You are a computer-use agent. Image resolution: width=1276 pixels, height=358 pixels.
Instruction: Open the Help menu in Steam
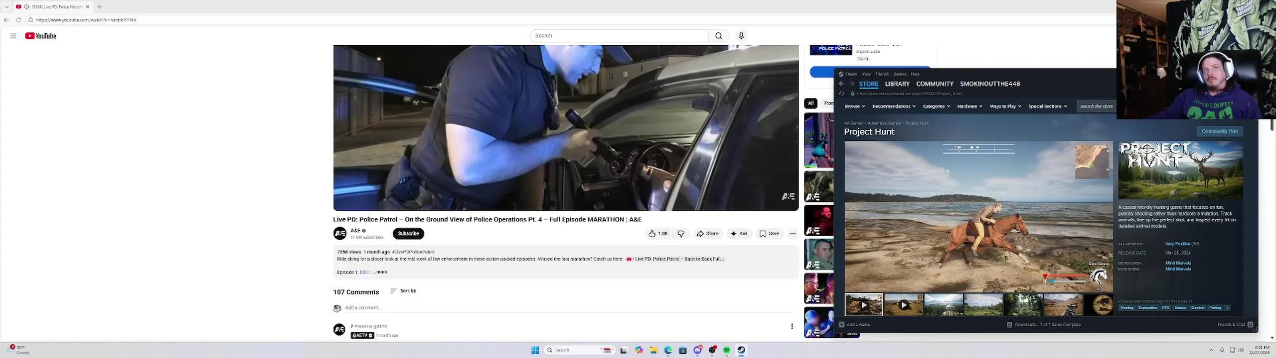[915, 74]
